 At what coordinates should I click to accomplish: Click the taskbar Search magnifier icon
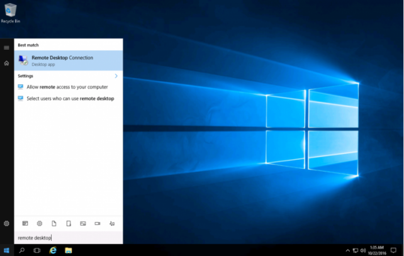[x=22, y=250]
